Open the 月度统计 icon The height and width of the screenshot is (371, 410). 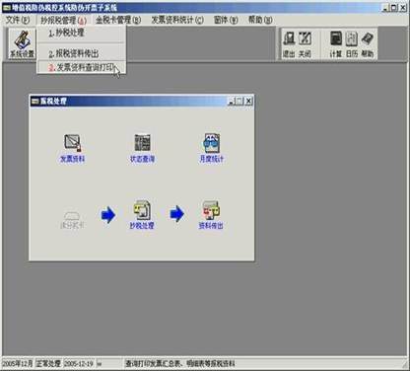(x=212, y=148)
